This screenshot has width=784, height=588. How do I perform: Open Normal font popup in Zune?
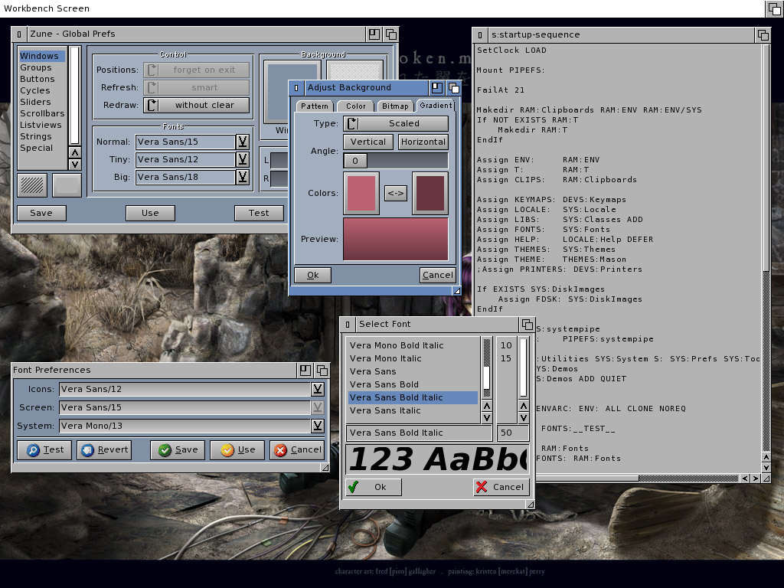tap(243, 142)
